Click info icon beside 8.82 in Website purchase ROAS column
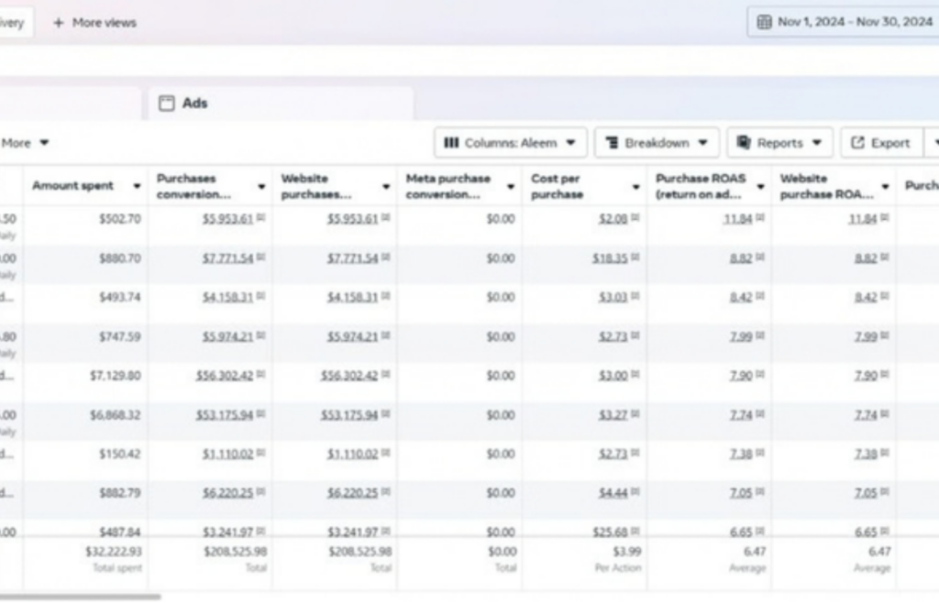 coord(885,258)
